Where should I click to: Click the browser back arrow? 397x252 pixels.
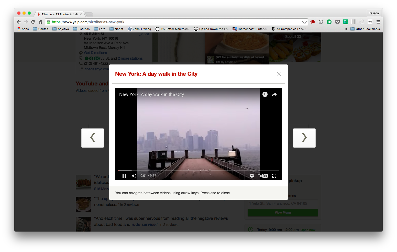click(19, 22)
